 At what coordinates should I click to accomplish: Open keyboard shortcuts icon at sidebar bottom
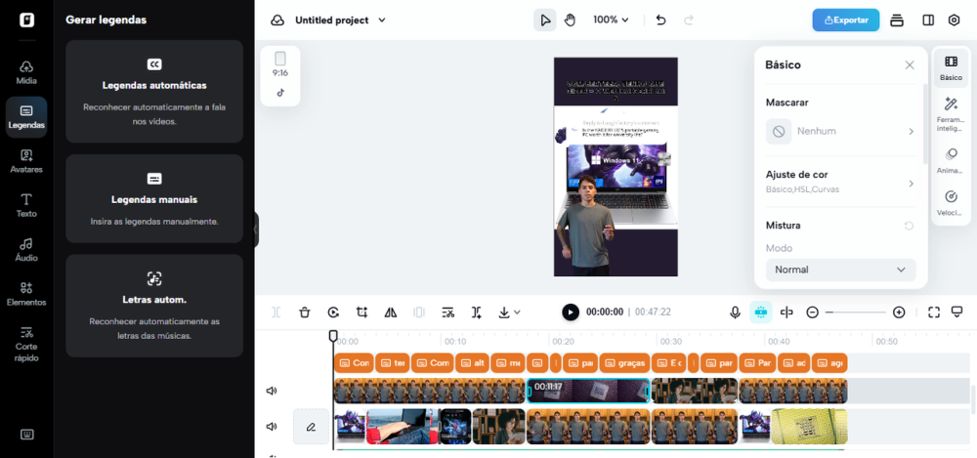pos(26,435)
